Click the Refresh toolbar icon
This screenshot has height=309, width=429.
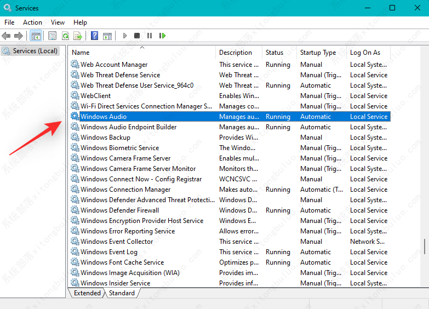click(x=65, y=36)
